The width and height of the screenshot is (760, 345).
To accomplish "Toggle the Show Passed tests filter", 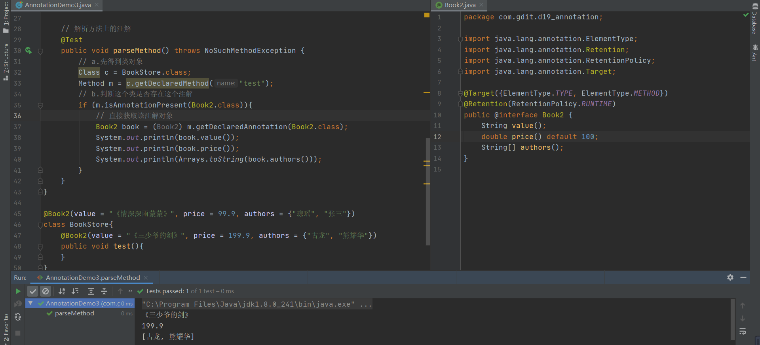I will [33, 291].
